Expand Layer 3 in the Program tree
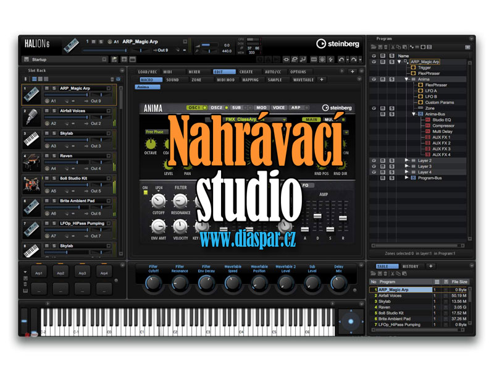The height and width of the screenshot is (371, 494). (x=406, y=166)
